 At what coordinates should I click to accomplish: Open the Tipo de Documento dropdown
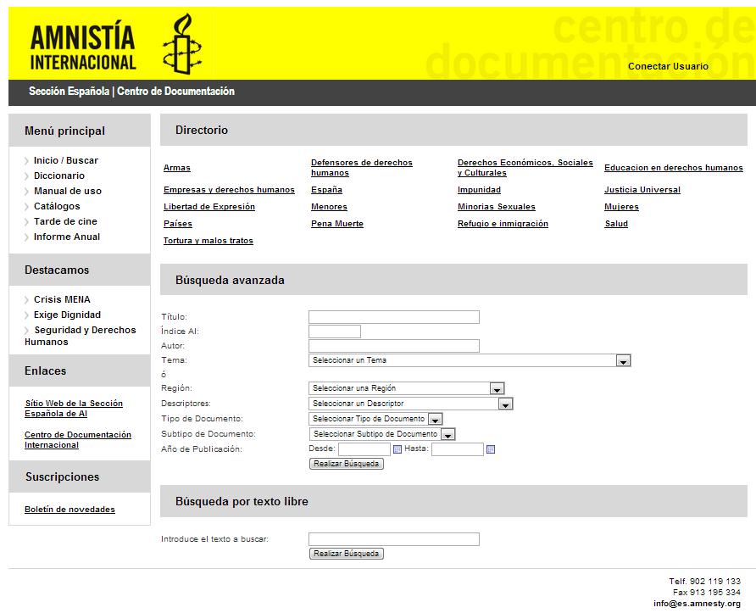tap(435, 419)
